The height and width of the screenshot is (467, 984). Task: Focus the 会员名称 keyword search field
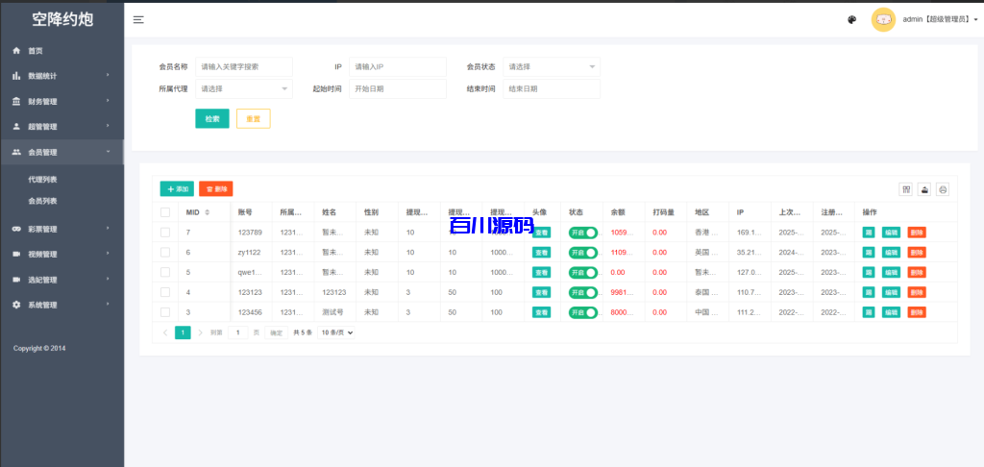point(244,67)
